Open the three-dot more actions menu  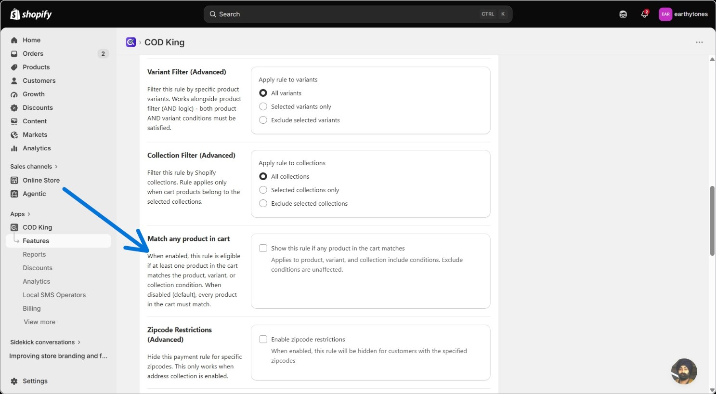(699, 42)
